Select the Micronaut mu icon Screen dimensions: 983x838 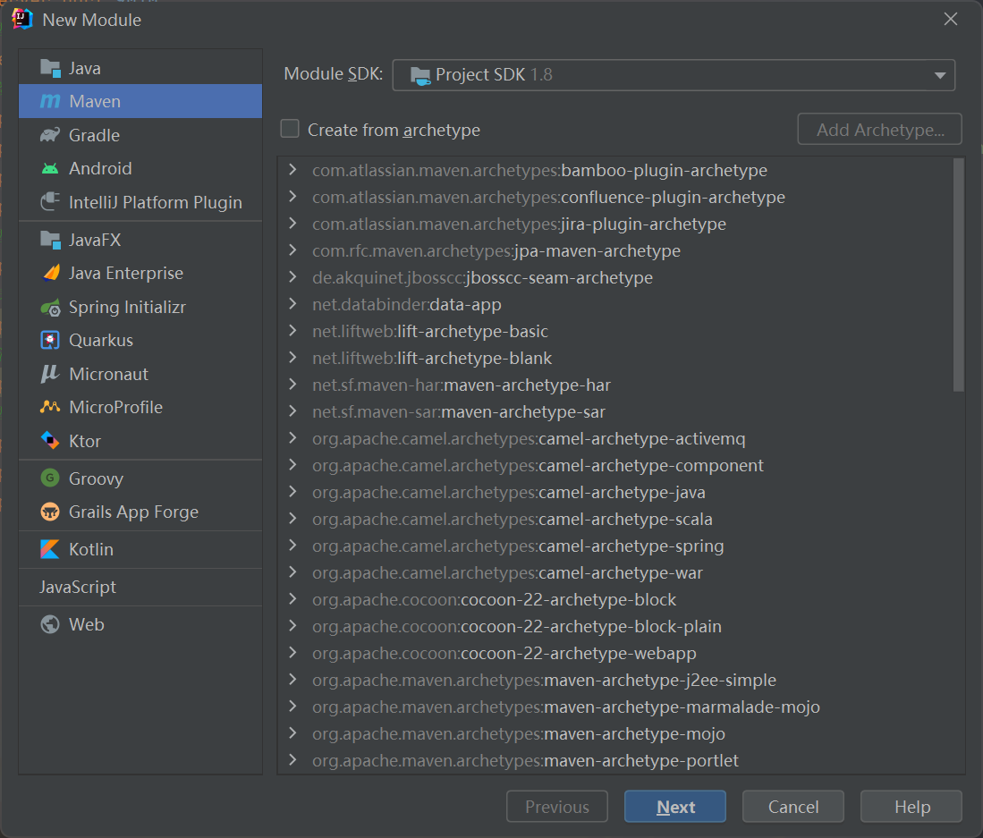(50, 374)
